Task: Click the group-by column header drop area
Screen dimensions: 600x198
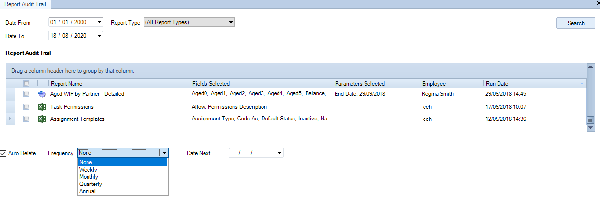Action: [296, 71]
